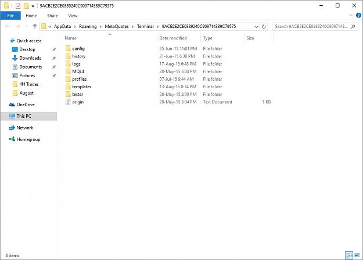The image size is (363, 260).
Task: Unpin Documents via its pin icon
Action: click(53, 67)
